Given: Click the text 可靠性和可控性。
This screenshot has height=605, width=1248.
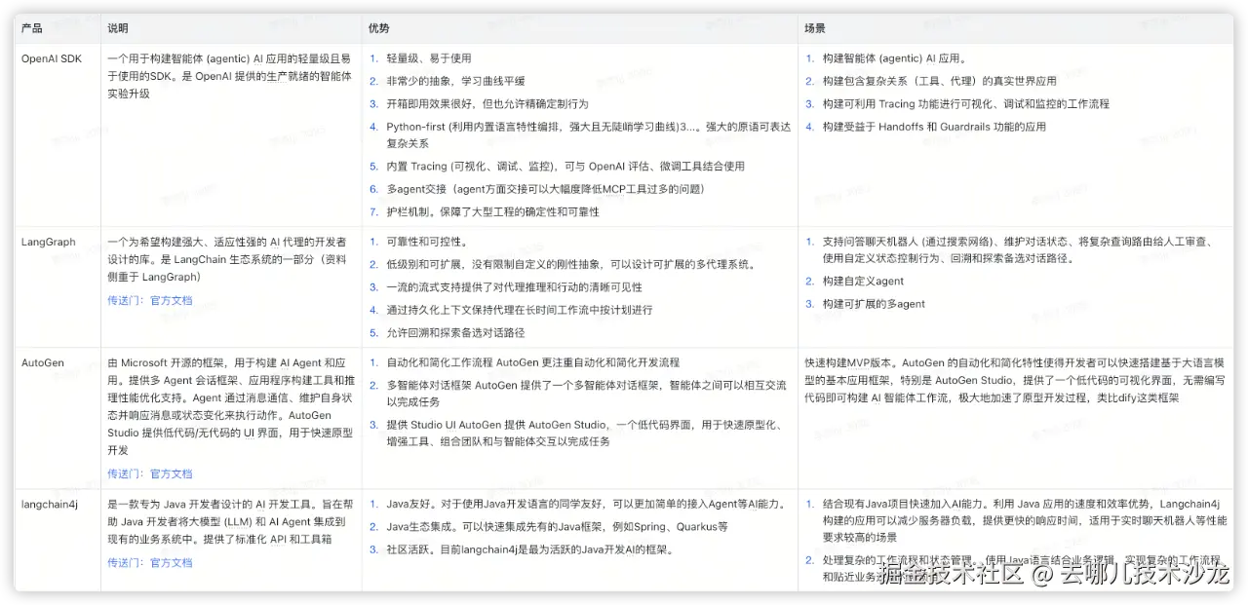Looking at the screenshot, I should click(x=427, y=242).
